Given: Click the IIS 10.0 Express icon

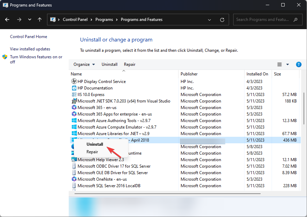Looking at the screenshot, I should (74, 95).
